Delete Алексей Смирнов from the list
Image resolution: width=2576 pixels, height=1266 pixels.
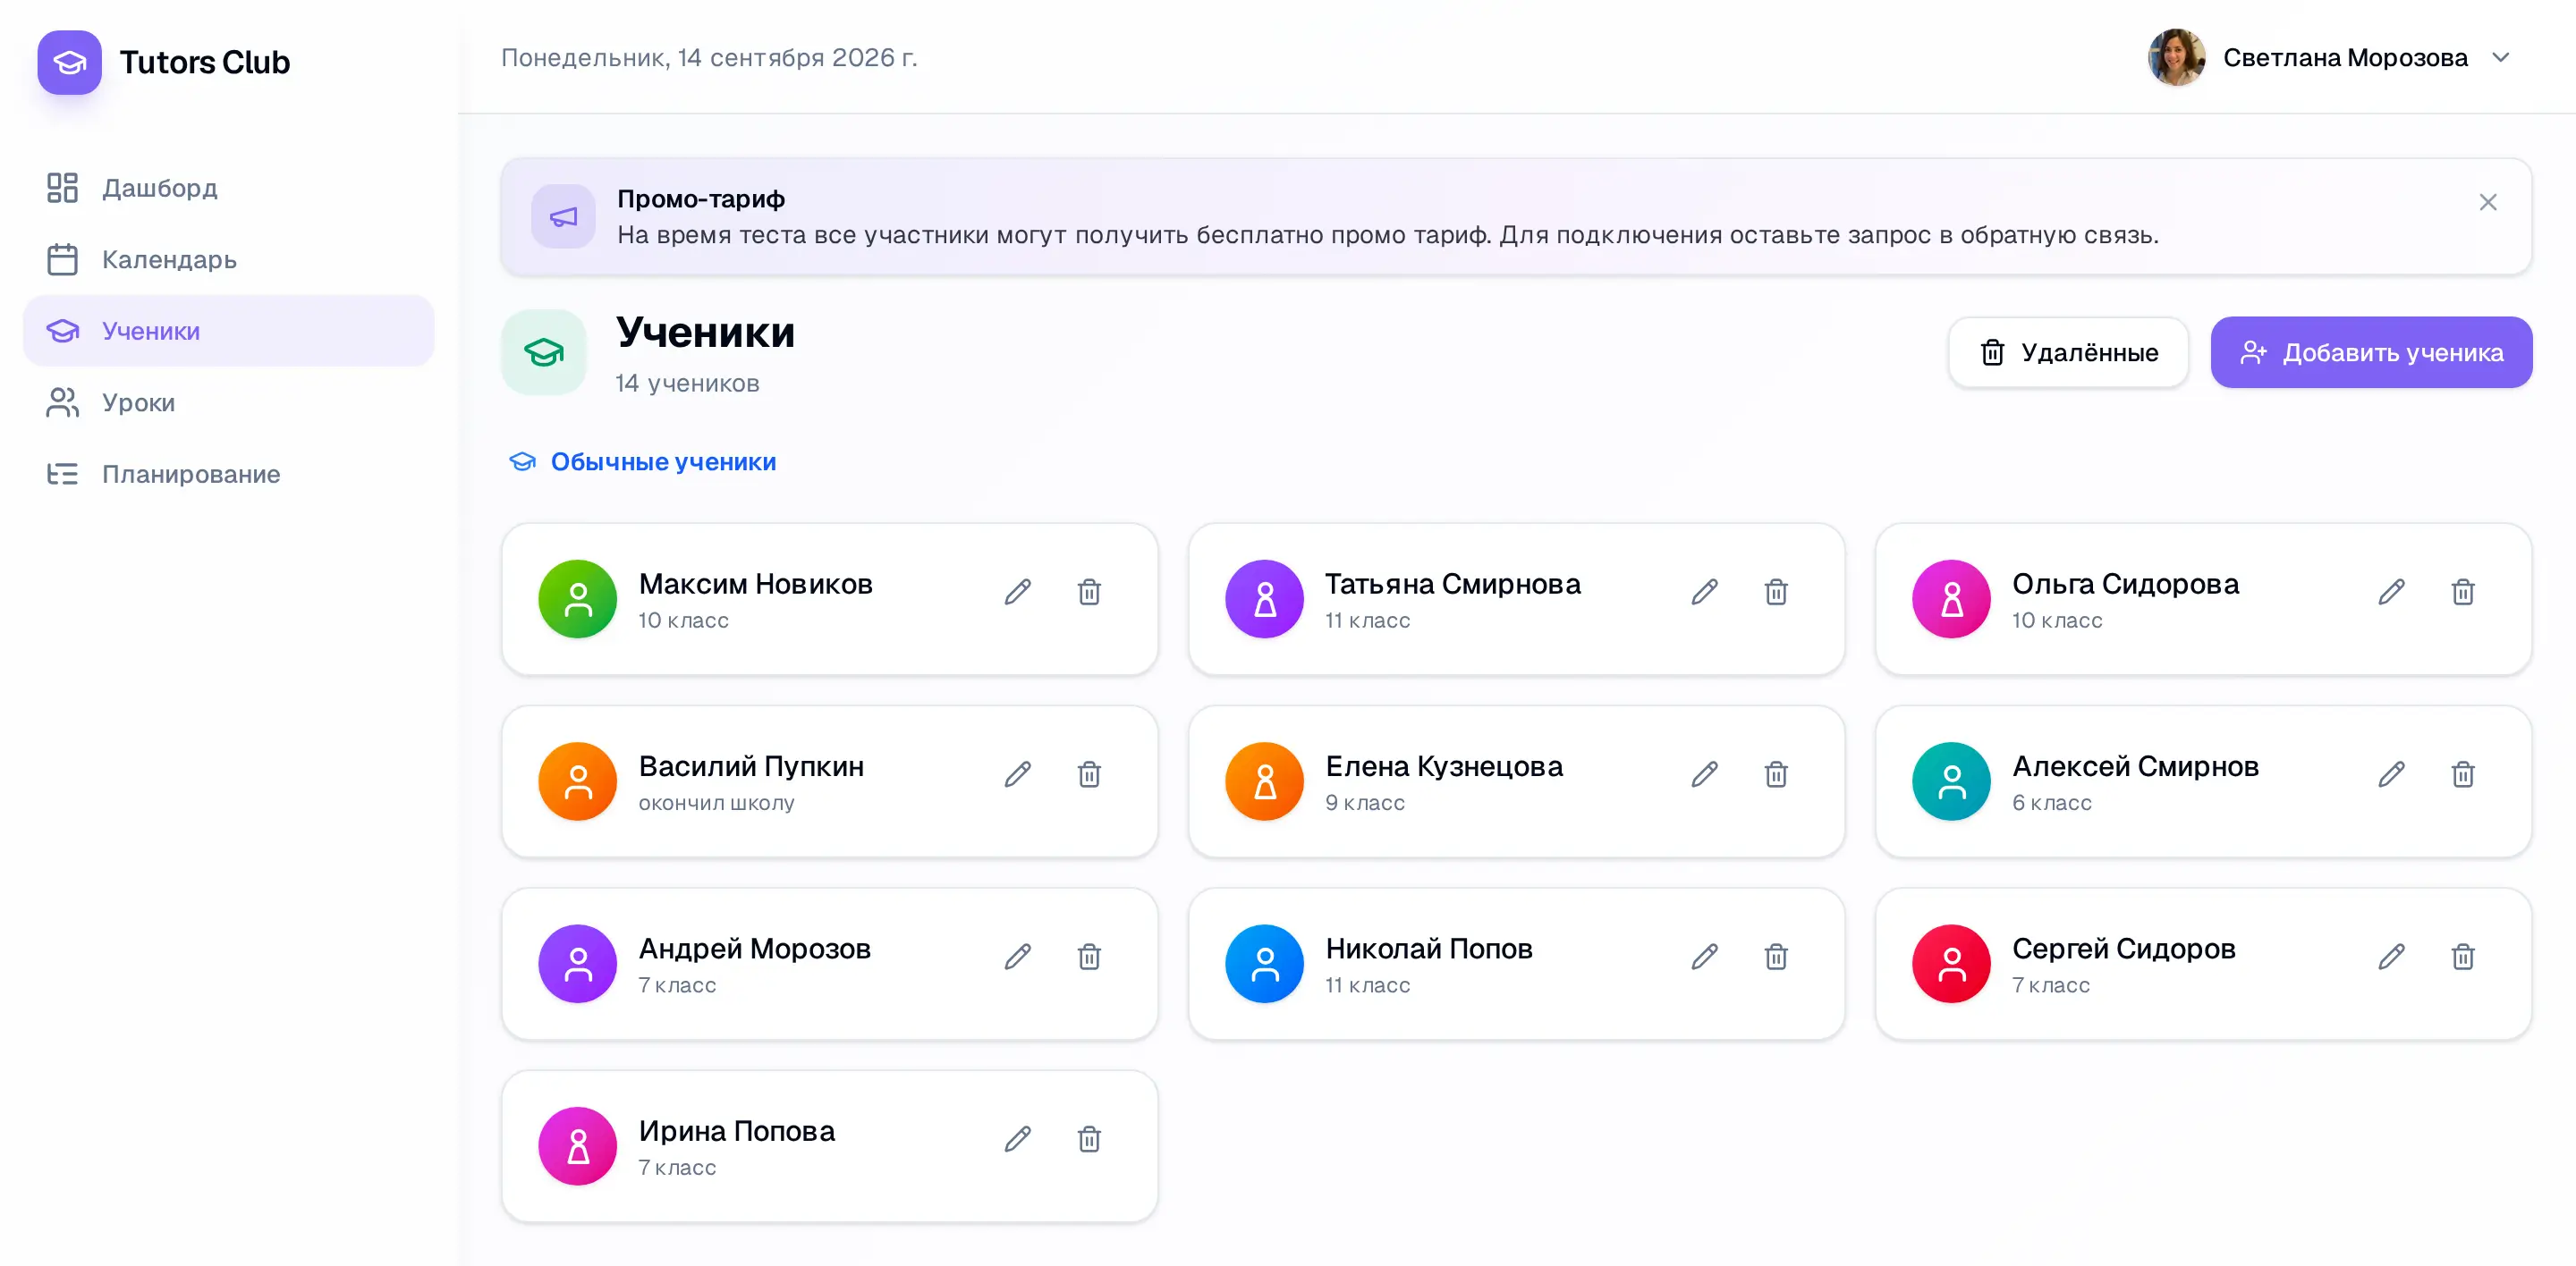2462,774
